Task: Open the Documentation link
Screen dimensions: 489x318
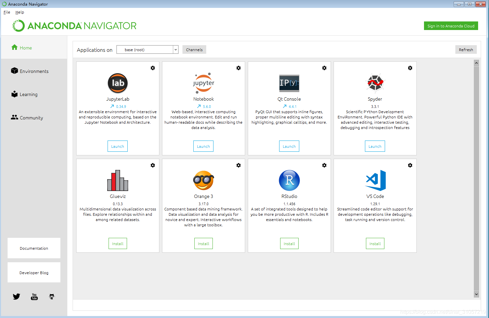Action: [34, 248]
